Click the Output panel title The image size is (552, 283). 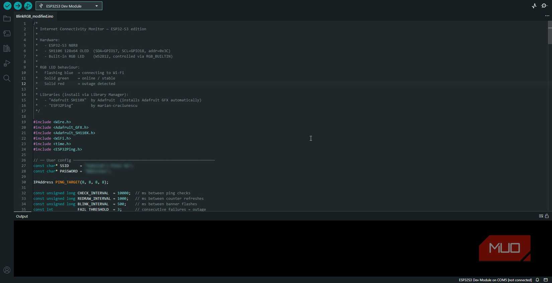click(22, 216)
